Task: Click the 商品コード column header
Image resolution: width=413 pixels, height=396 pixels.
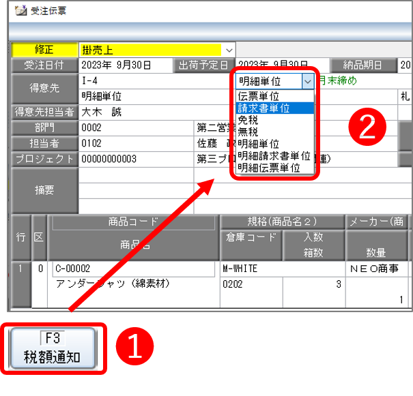Action: pyautogui.click(x=134, y=222)
